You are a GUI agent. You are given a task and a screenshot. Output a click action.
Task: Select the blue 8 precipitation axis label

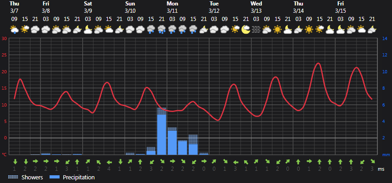384,88
